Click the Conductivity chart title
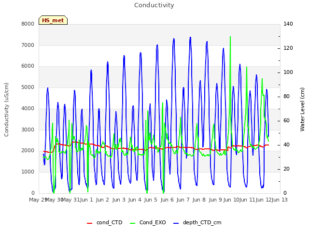The width and height of the screenshot is (309, 232). point(154,5)
